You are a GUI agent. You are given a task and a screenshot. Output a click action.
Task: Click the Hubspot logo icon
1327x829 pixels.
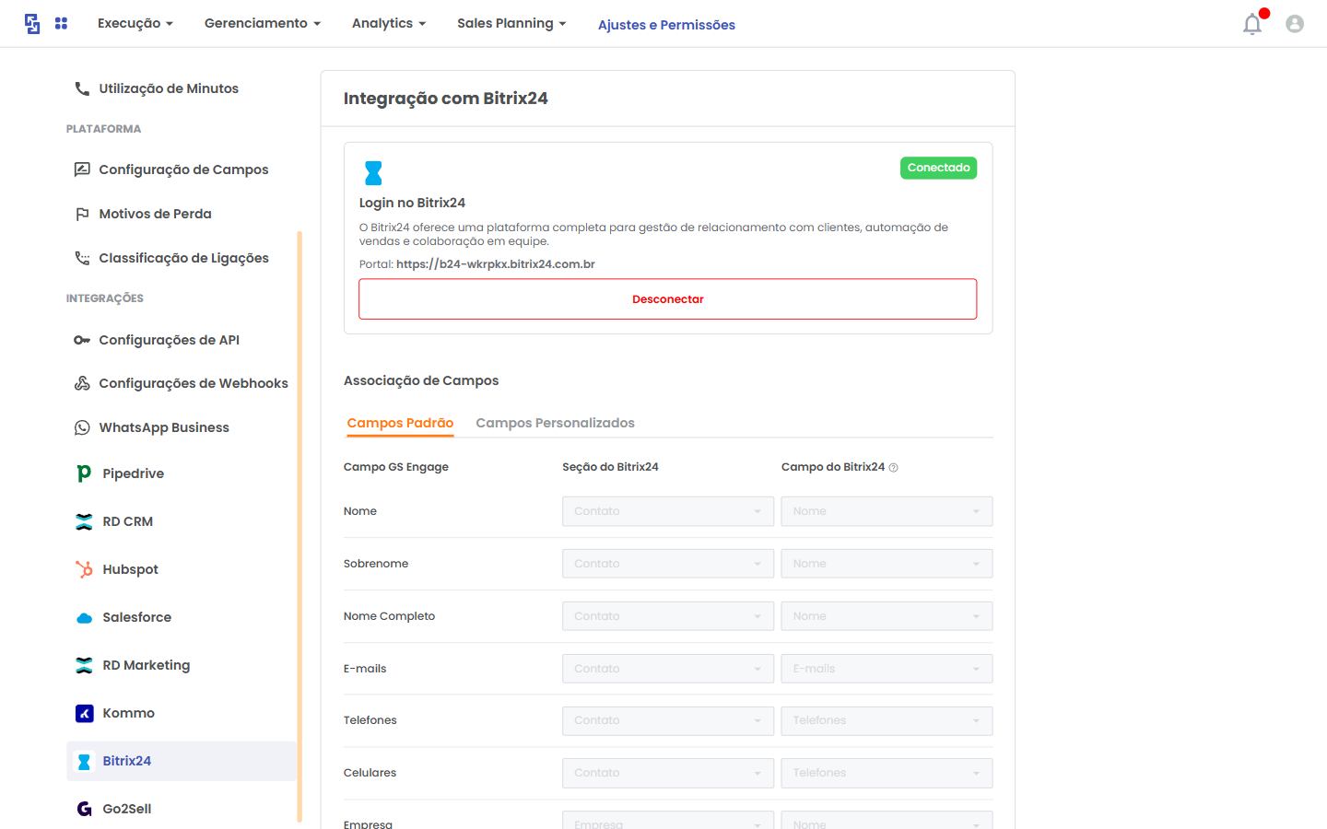(x=84, y=569)
